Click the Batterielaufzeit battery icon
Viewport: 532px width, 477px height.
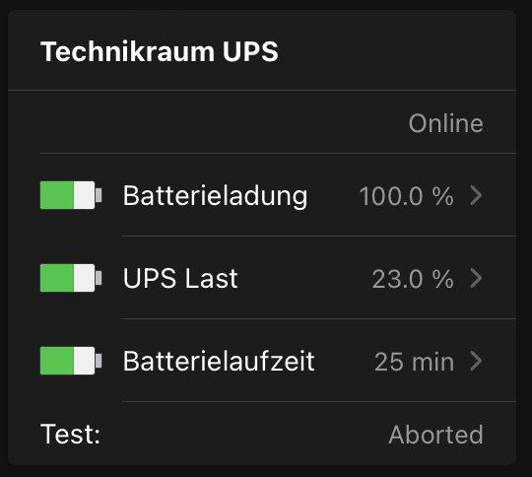(x=71, y=361)
